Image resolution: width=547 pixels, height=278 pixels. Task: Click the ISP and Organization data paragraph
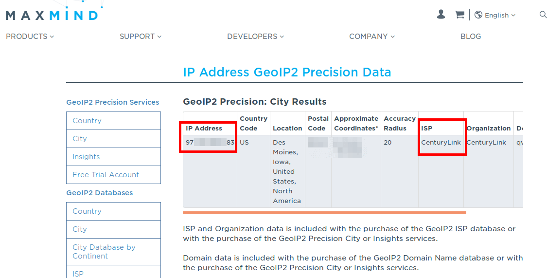point(349,234)
